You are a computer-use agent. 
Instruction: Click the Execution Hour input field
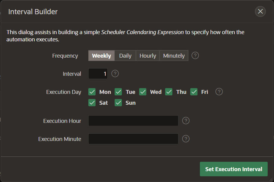tap(133, 121)
